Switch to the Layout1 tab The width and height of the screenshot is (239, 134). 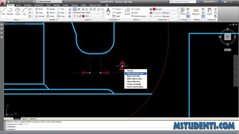pos(24,119)
